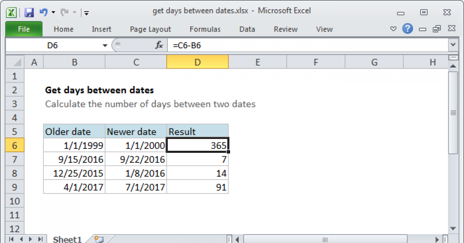Expand the Customize Quick Access Toolbar menu

click(86, 13)
